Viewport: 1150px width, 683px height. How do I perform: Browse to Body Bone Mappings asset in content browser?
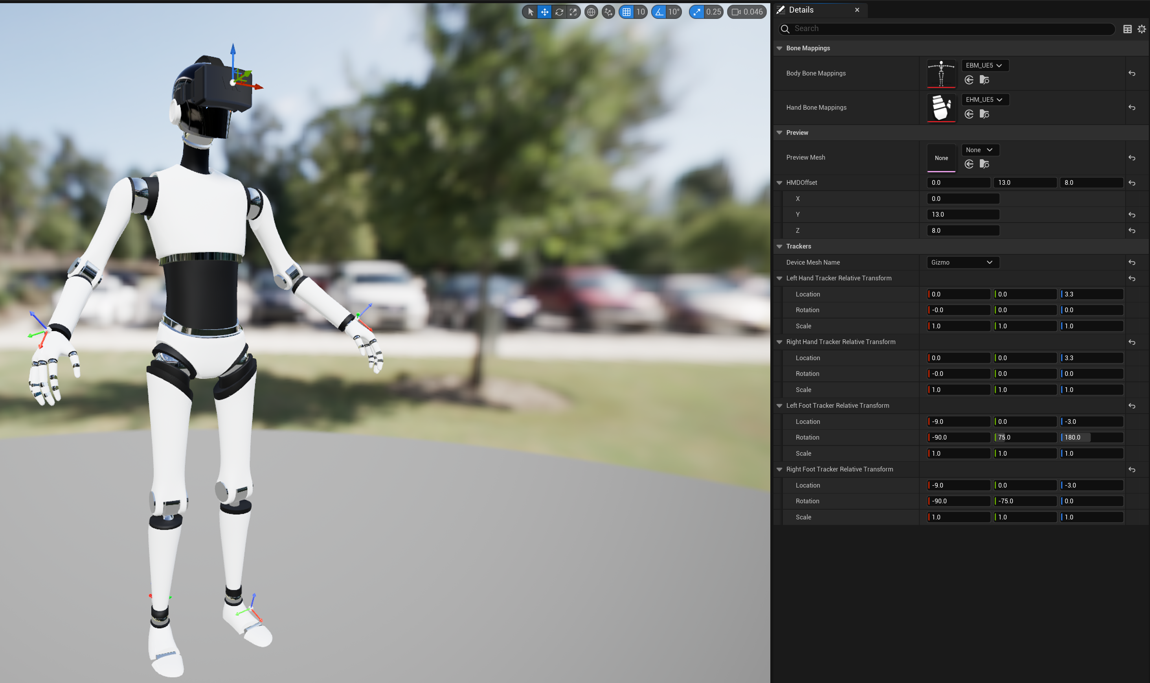click(985, 80)
